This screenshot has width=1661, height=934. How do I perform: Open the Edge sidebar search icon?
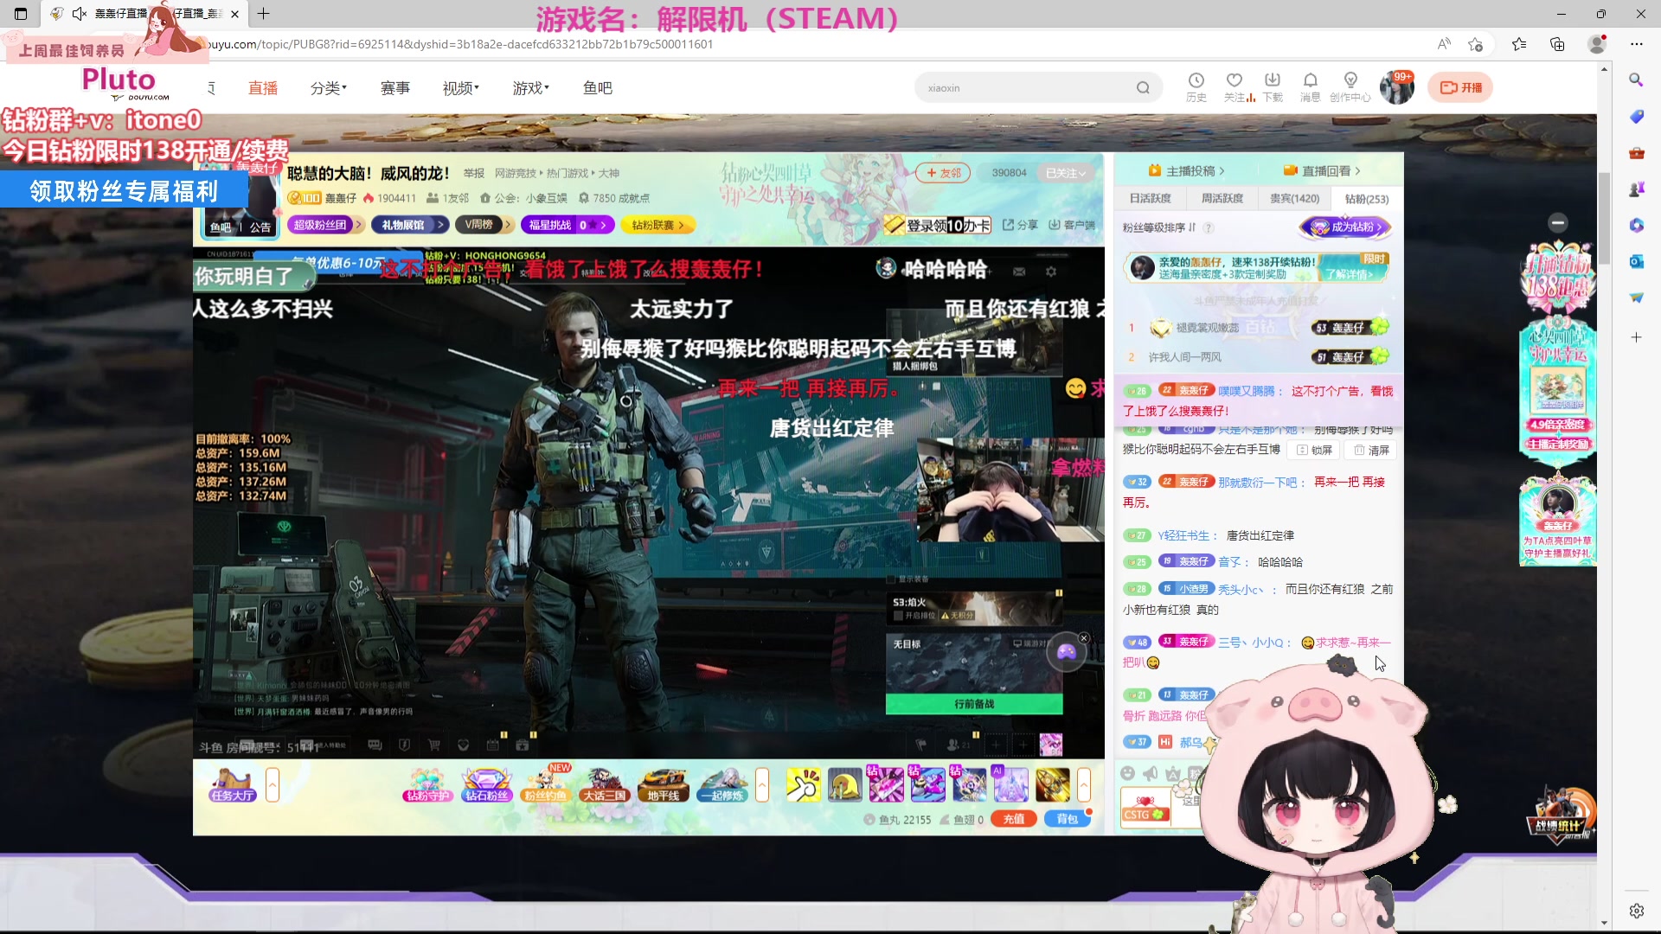[1636, 80]
